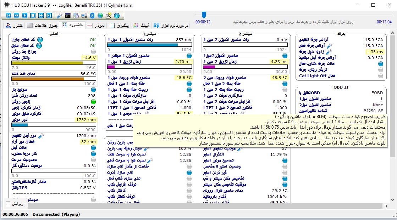
Task: Open the terminal console icon
Action: coord(68,16)
